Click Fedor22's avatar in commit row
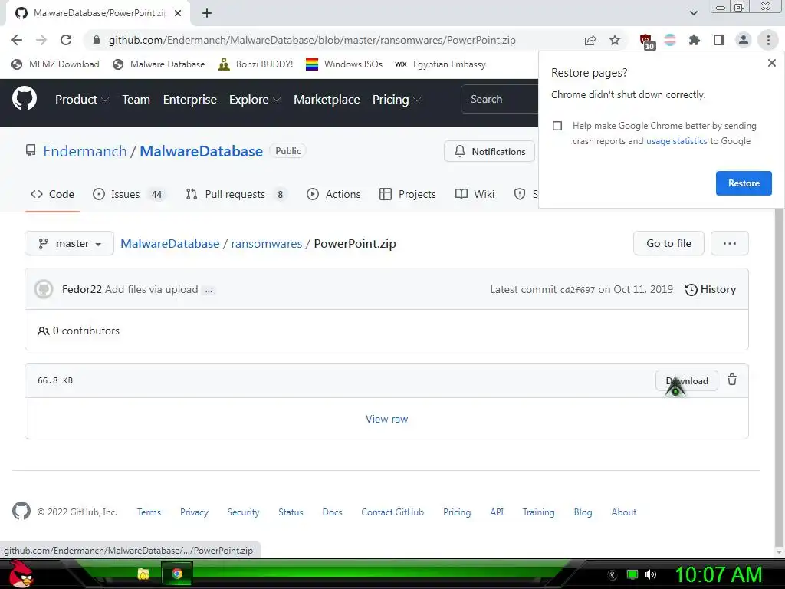Screen dimensions: 785x589 [44, 289]
